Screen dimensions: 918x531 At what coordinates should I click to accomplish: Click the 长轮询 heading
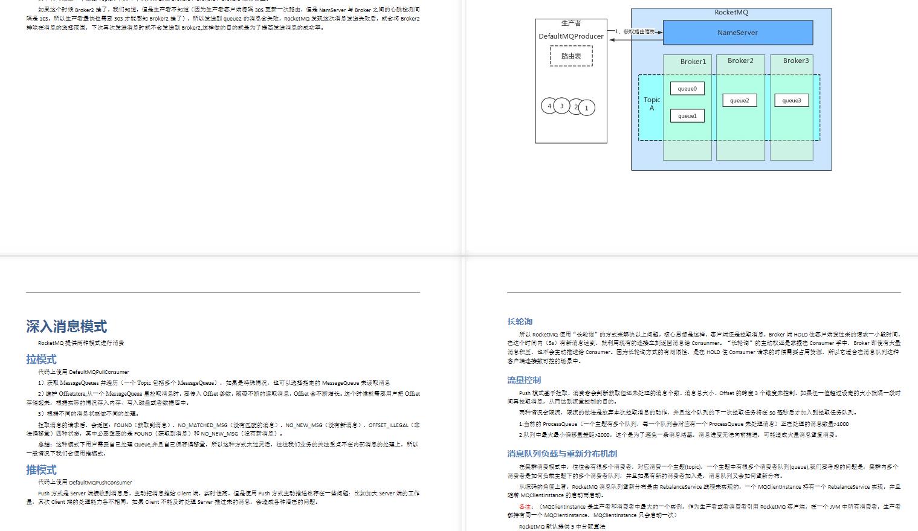[520, 321]
